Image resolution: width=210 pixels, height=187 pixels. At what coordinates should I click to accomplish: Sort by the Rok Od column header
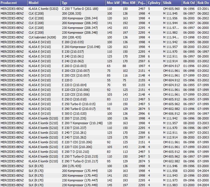[x=189, y=3]
